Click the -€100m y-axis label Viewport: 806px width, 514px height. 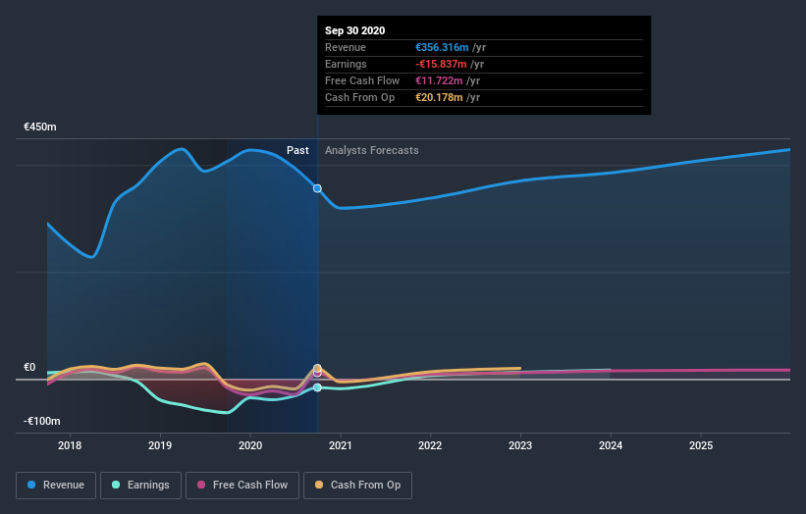41,421
